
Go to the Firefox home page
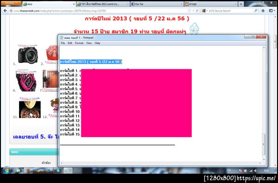tap(263, 11)
